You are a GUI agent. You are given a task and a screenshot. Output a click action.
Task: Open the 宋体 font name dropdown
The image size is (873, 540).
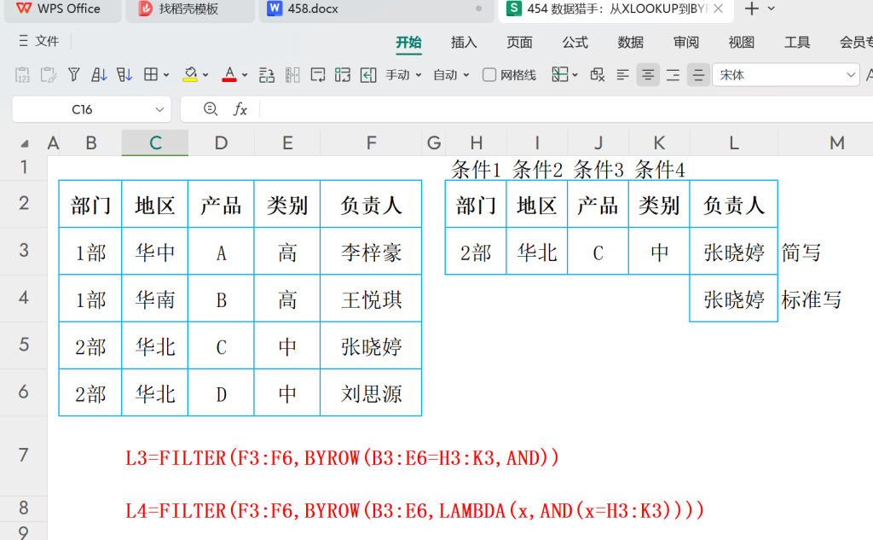pyautogui.click(x=851, y=75)
